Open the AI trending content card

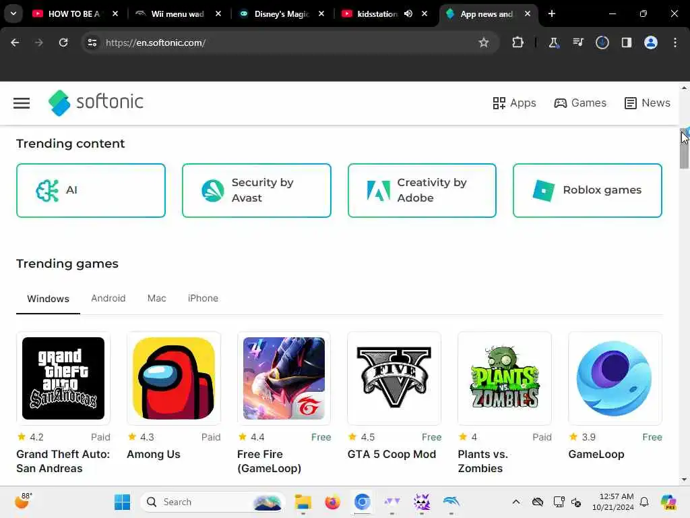[x=91, y=190]
